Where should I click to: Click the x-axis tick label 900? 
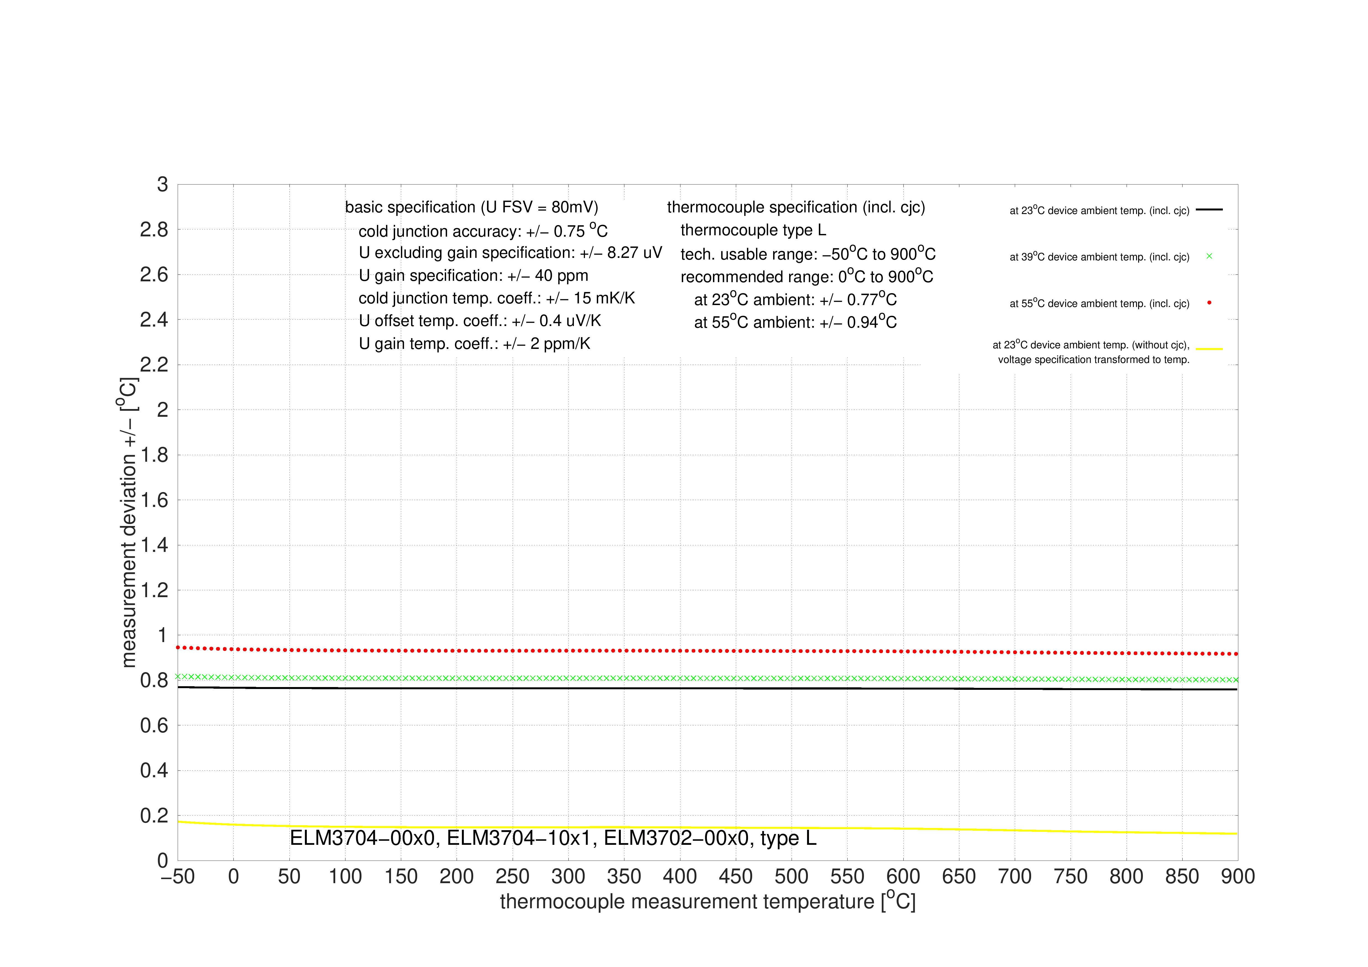point(1238,877)
